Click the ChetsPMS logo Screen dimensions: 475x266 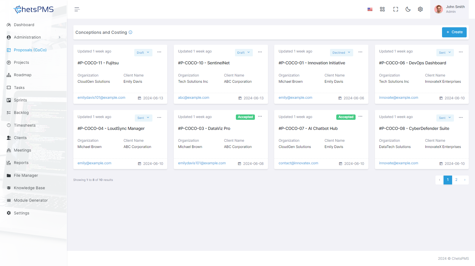tap(34, 9)
